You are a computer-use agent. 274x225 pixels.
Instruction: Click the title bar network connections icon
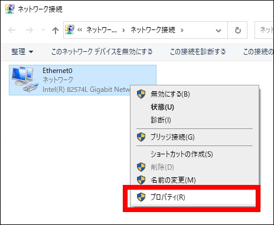tap(9, 9)
